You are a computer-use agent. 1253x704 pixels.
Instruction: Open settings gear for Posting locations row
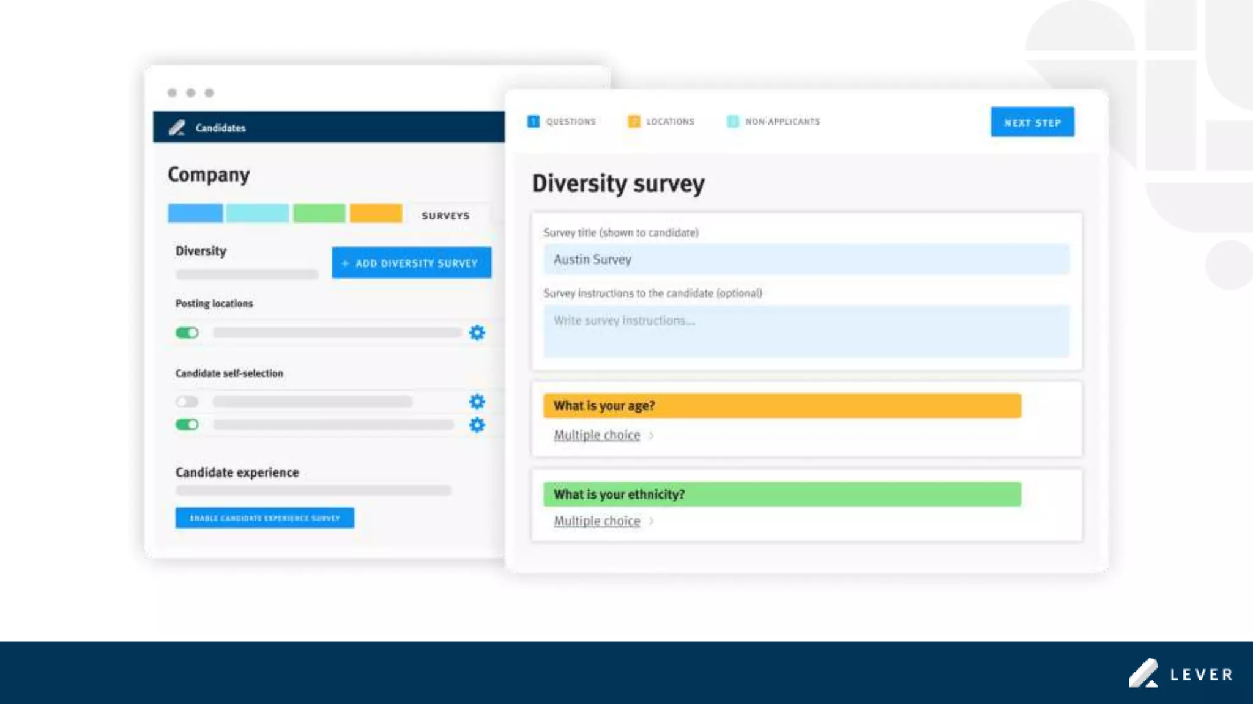pos(477,332)
